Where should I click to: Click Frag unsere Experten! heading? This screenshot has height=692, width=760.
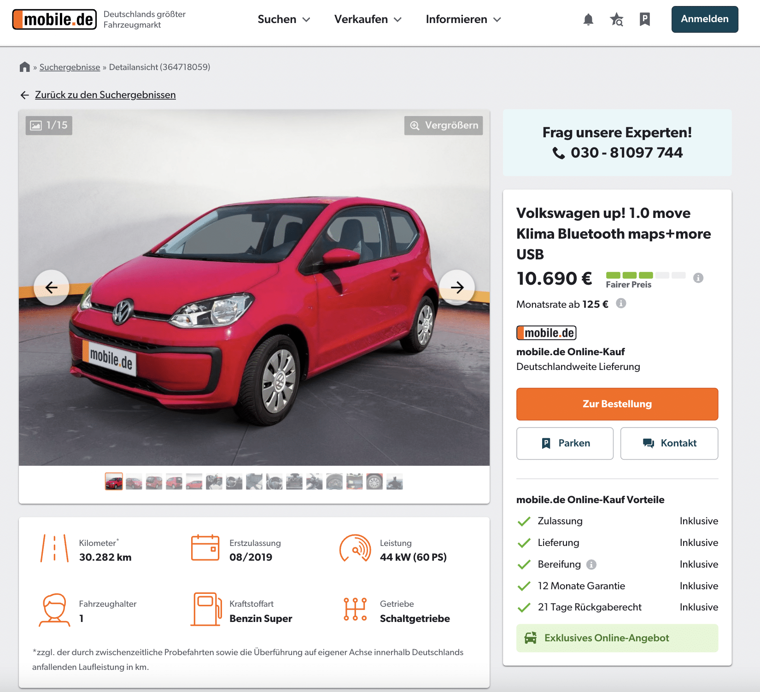pyautogui.click(x=617, y=133)
